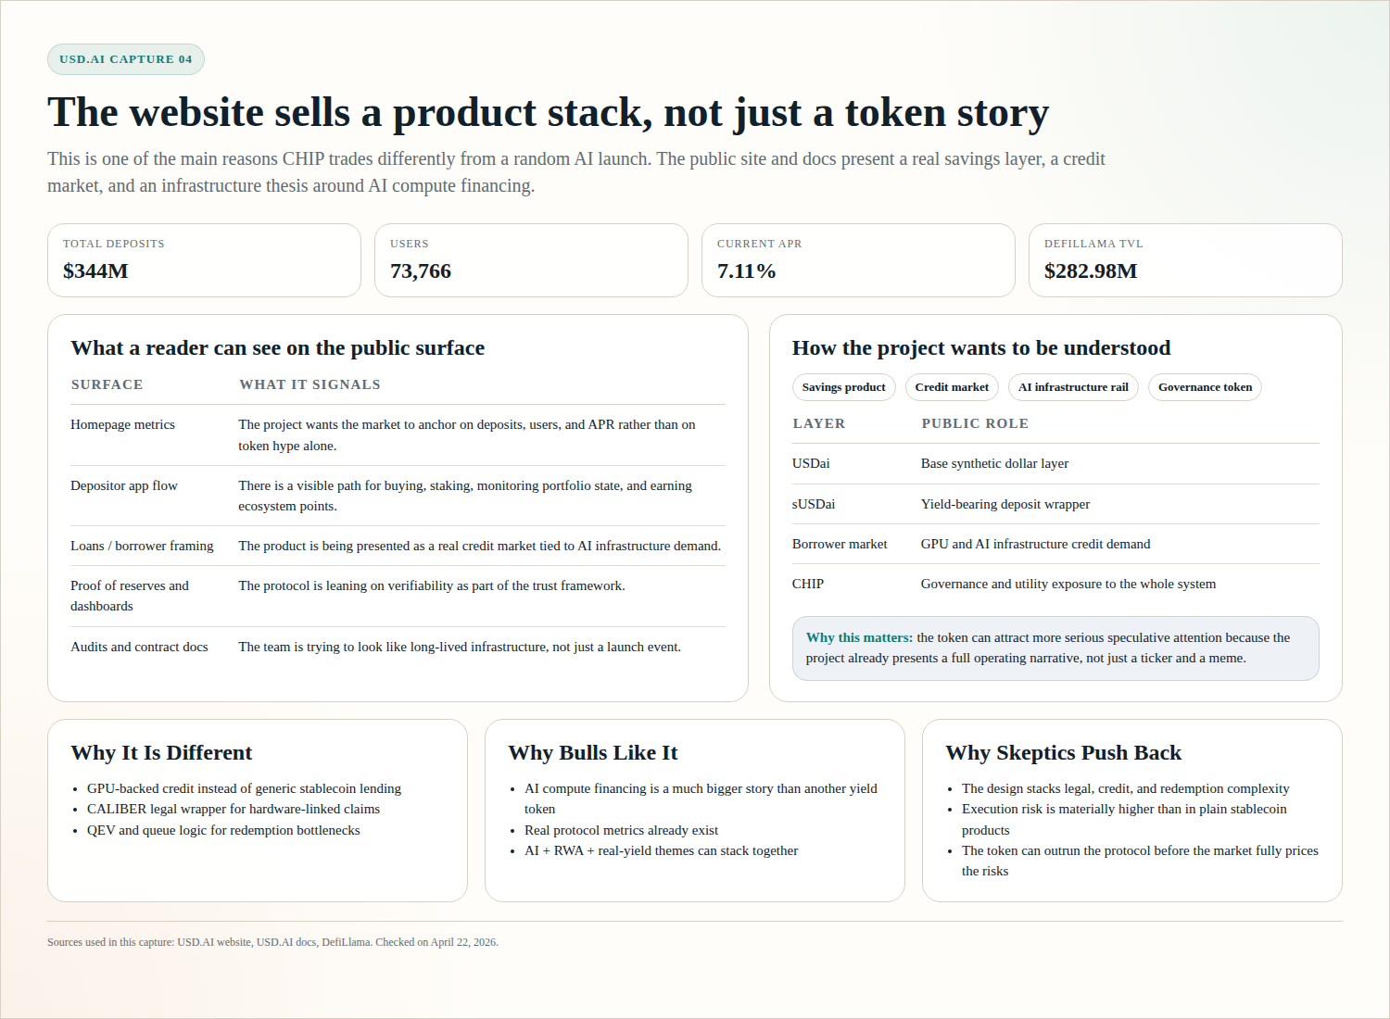Click the Why this matters callout box
1390x1019 pixels.
click(x=1055, y=648)
